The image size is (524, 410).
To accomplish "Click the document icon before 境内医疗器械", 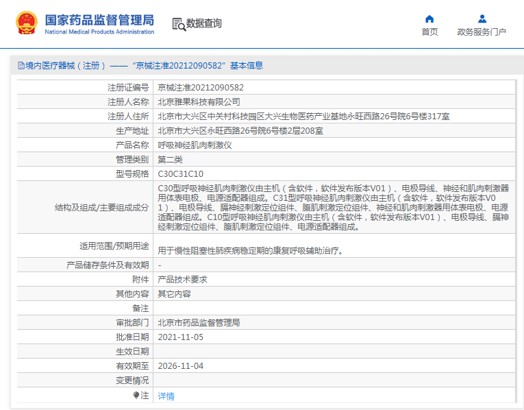I will [x=21, y=66].
